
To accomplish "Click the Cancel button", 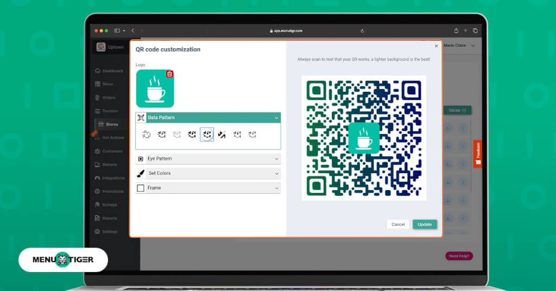I will pyautogui.click(x=398, y=224).
